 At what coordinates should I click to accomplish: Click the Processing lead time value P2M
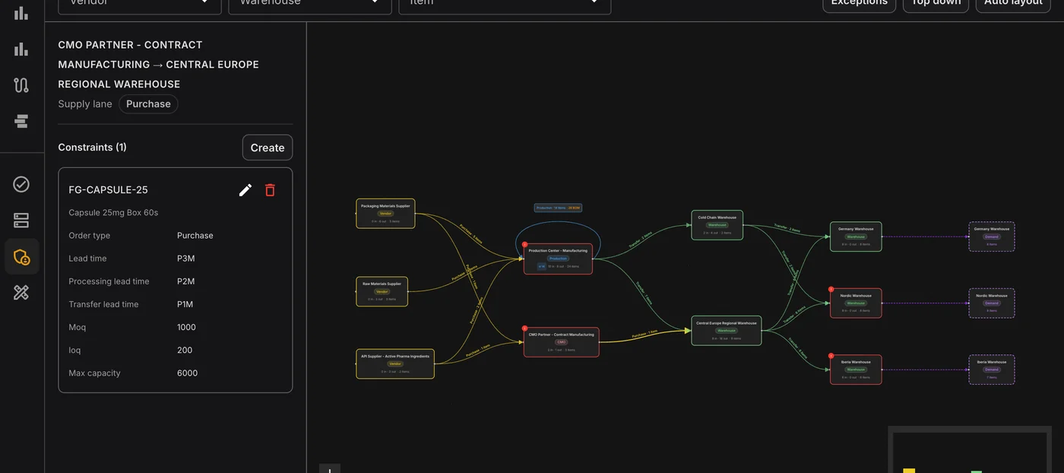click(x=186, y=281)
